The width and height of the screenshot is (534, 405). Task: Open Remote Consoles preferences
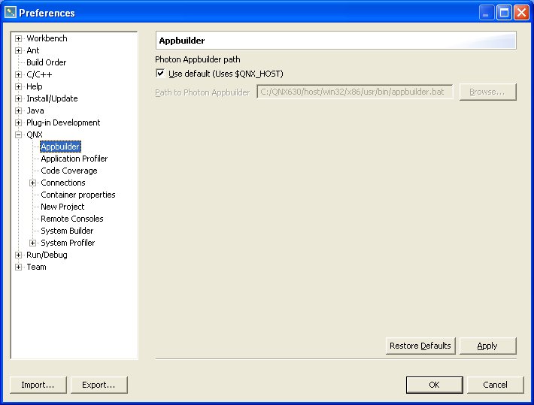[x=71, y=219]
